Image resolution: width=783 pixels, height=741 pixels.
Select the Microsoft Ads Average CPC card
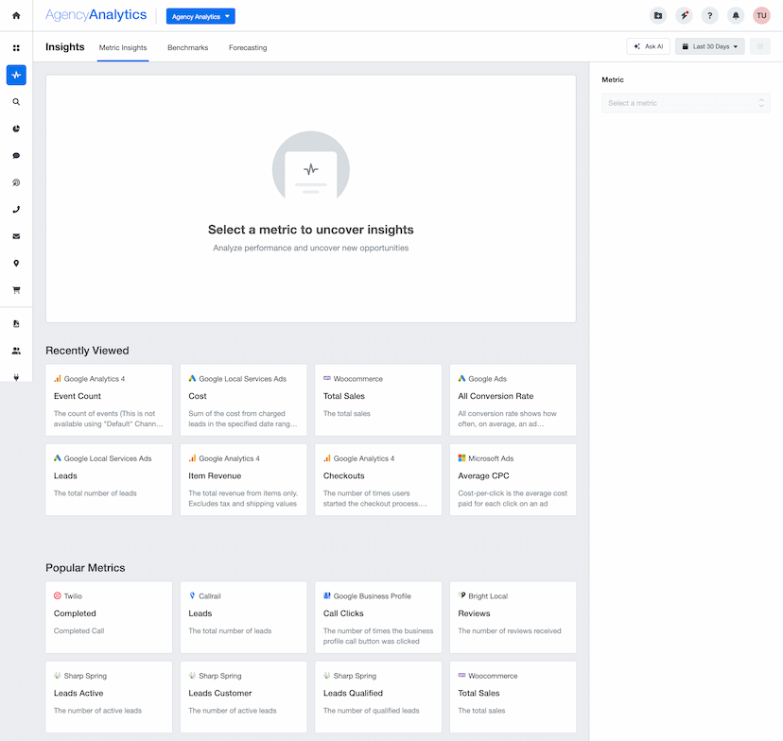pyautogui.click(x=513, y=479)
